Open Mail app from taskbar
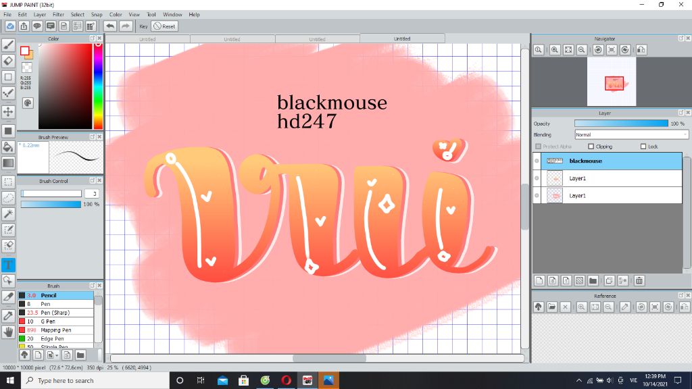 (x=222, y=380)
